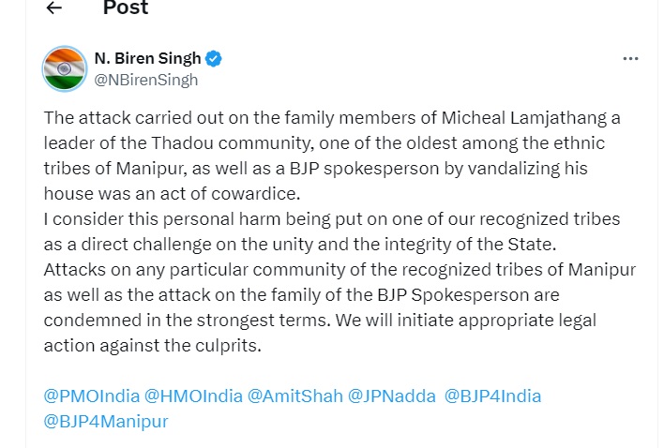Open the three-dot more options menu
The height and width of the screenshot is (448, 664).
pos(630,58)
